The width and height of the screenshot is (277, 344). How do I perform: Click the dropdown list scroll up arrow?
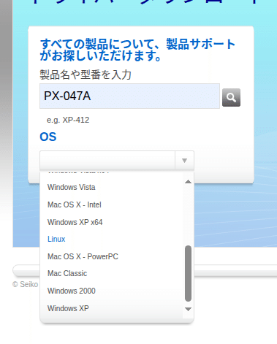coord(188,182)
